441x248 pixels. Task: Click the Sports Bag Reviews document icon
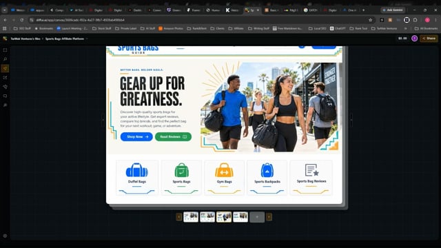click(x=311, y=170)
